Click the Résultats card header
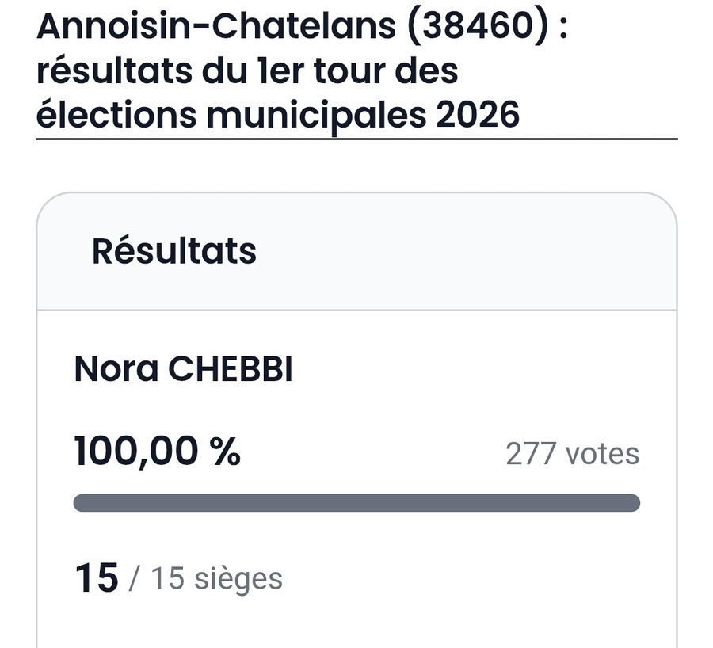The height and width of the screenshot is (648, 713). click(x=174, y=251)
